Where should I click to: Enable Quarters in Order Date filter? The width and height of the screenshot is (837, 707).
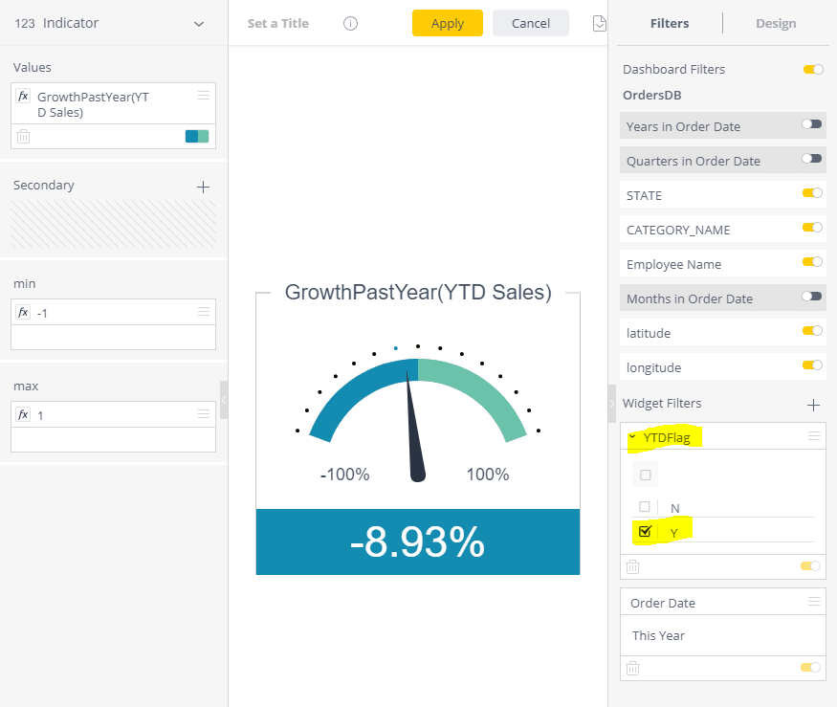point(812,159)
